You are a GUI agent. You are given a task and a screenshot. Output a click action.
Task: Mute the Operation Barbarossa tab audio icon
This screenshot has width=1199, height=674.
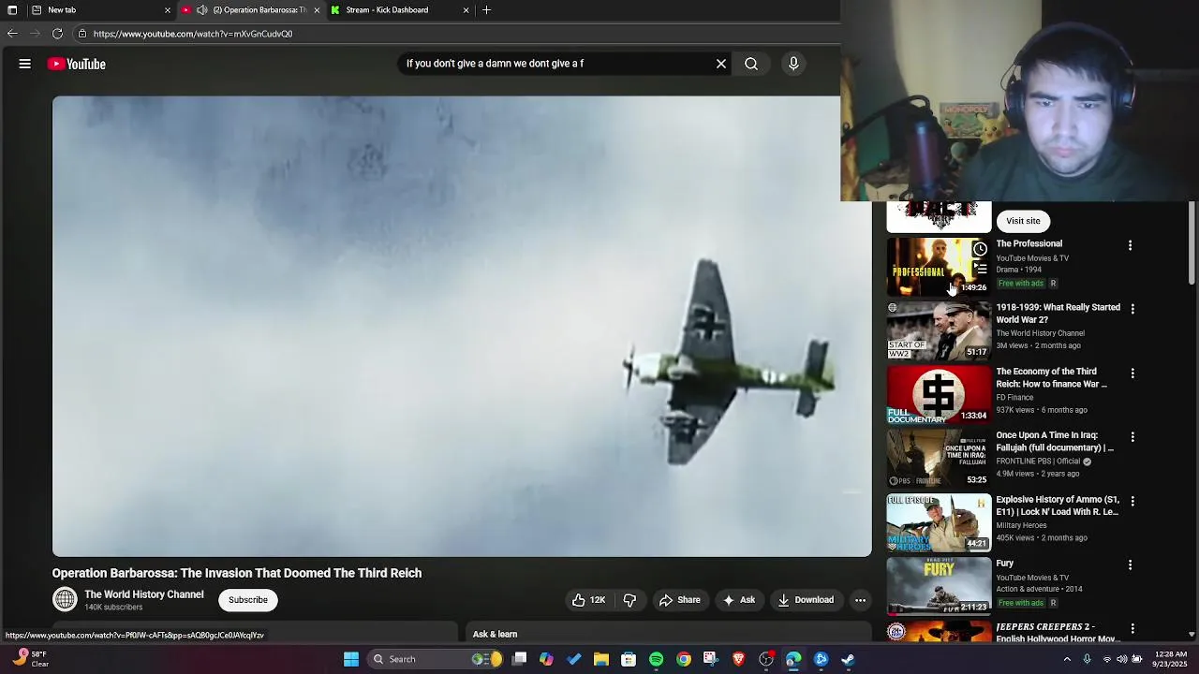click(x=201, y=9)
